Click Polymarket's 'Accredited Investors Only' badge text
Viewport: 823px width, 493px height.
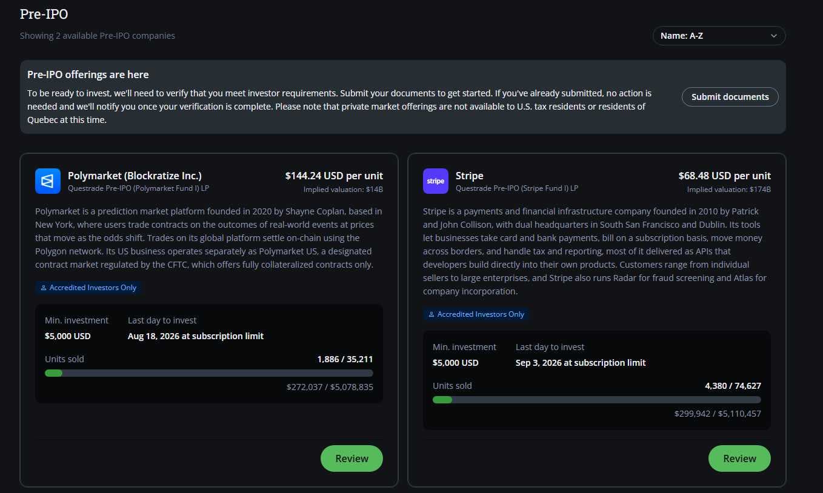coord(93,288)
